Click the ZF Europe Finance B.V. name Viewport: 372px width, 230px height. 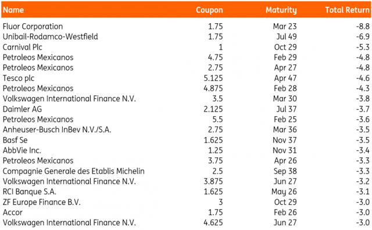click(41, 202)
